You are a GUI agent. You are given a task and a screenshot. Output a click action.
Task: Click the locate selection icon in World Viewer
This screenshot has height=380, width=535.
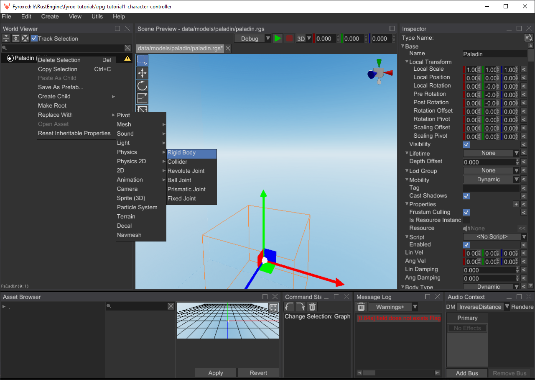(25, 39)
